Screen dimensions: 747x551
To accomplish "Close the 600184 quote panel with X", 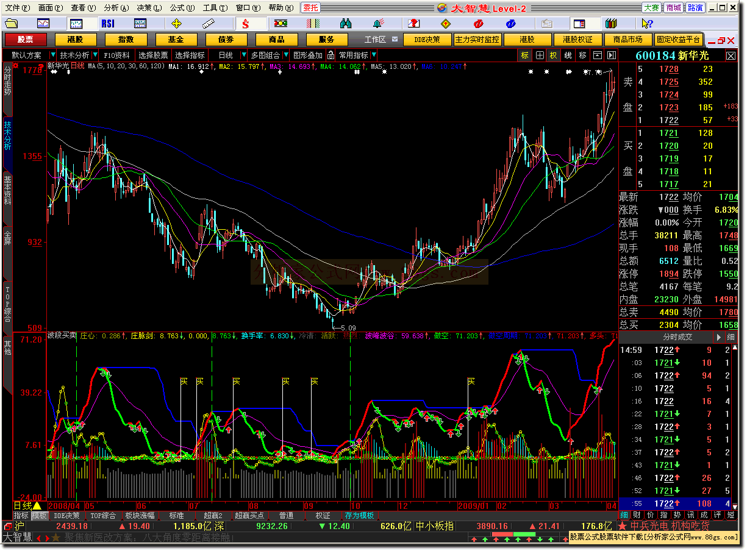I will (731, 55).
